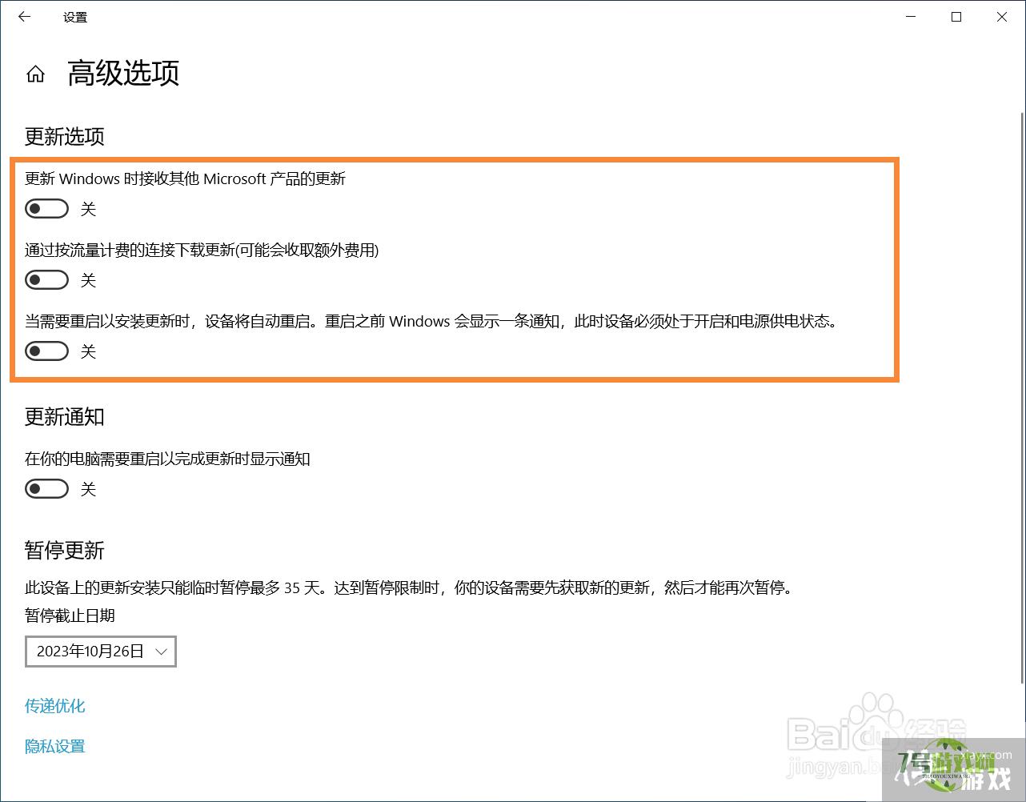
Task: Toggle receiving other Microsoft product updates
Action: tap(46, 209)
